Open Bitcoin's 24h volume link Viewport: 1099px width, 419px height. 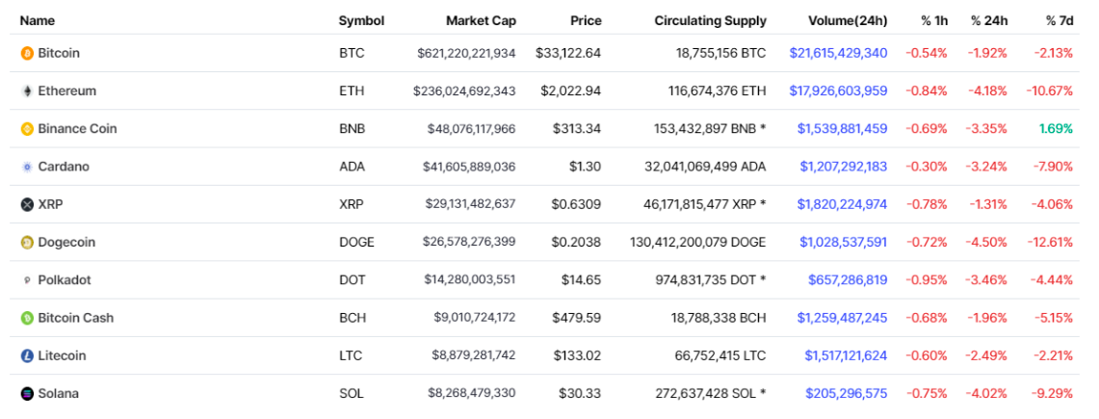[x=838, y=53]
